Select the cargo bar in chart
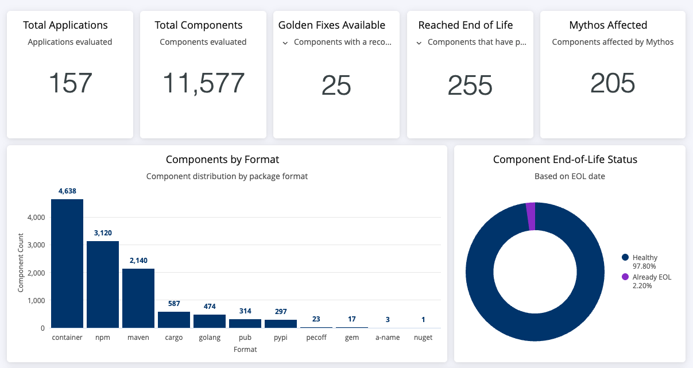Viewport: 693px width, 368px height. (x=174, y=320)
